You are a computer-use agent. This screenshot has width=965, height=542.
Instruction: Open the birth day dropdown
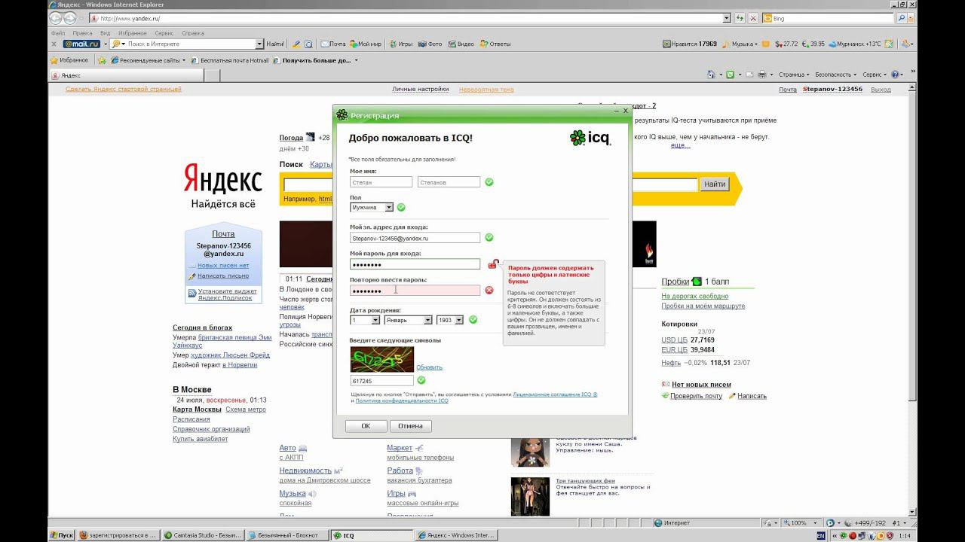(x=365, y=320)
